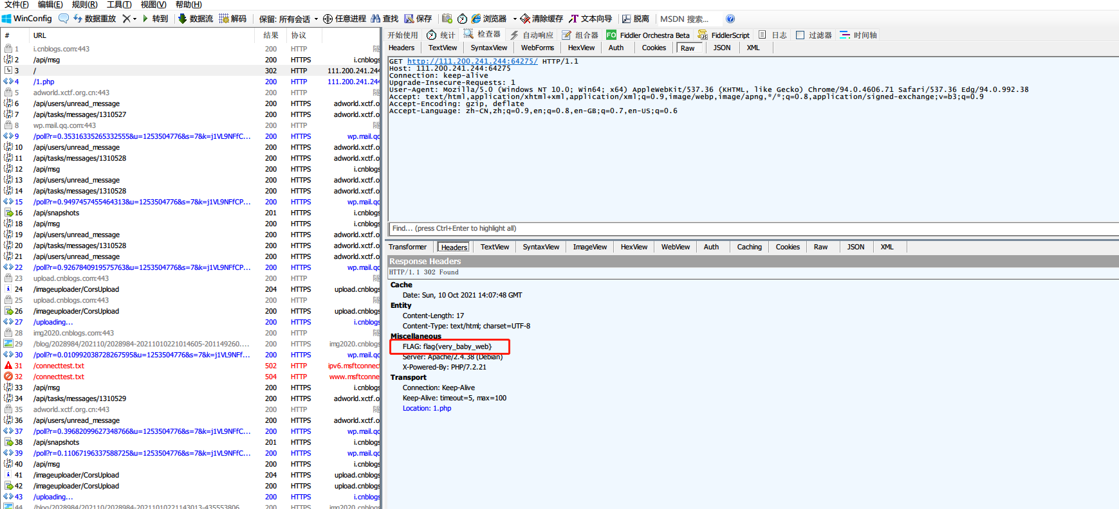Click the blocked icon on session 32
1119x509 pixels.
pos(8,377)
